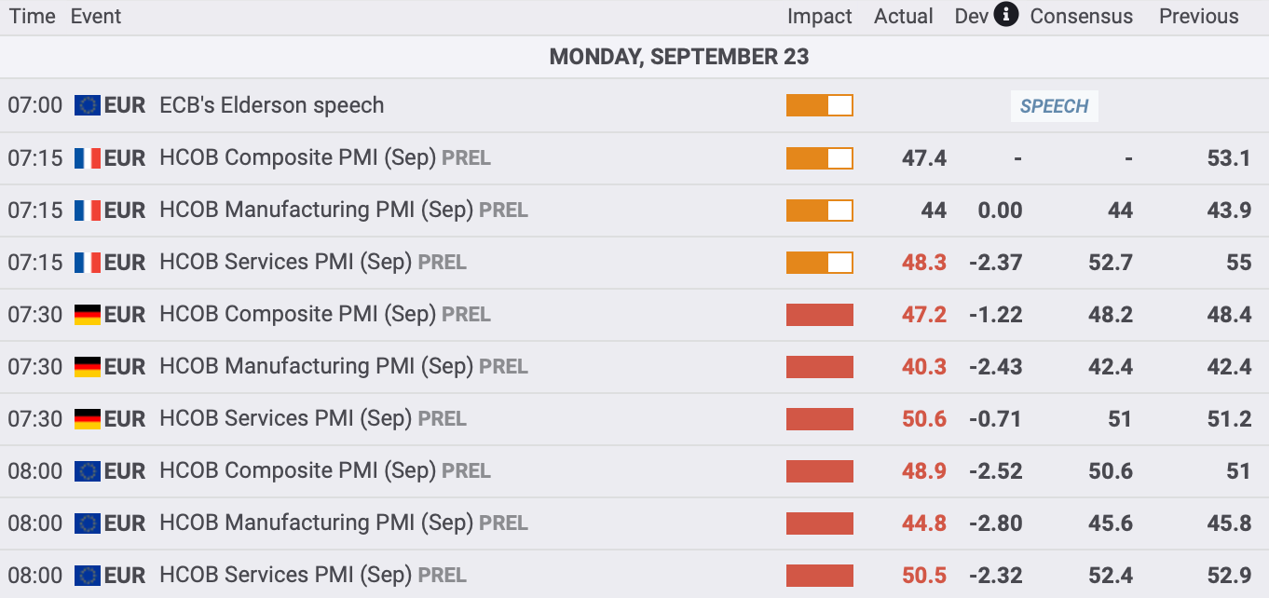
Task: Click the SPEECH badge in Elderson row
Action: pyautogui.click(x=1054, y=106)
